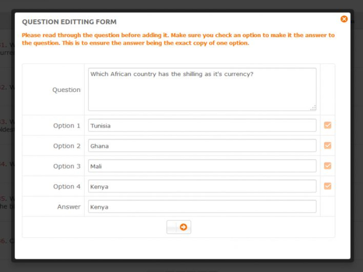Select the Option 3 field containing Mali
Screen dimensions: 363x272
click(x=202, y=166)
